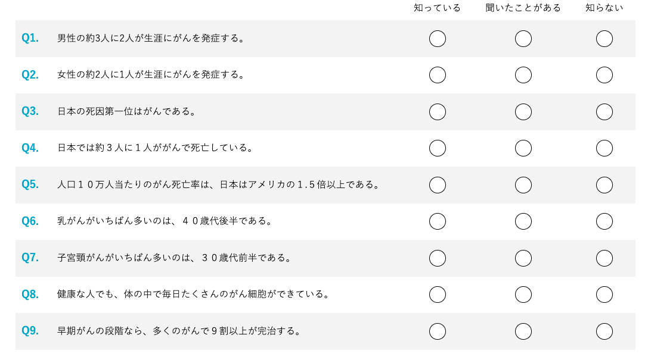This screenshot has height=357, width=651.
Task: Pick 知らない for Q9
Action: 604,331
